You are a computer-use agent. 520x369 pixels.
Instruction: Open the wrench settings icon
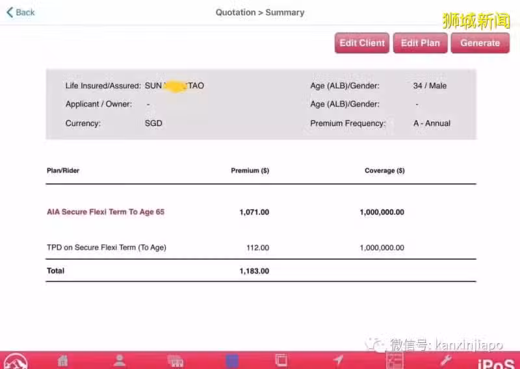(445, 360)
